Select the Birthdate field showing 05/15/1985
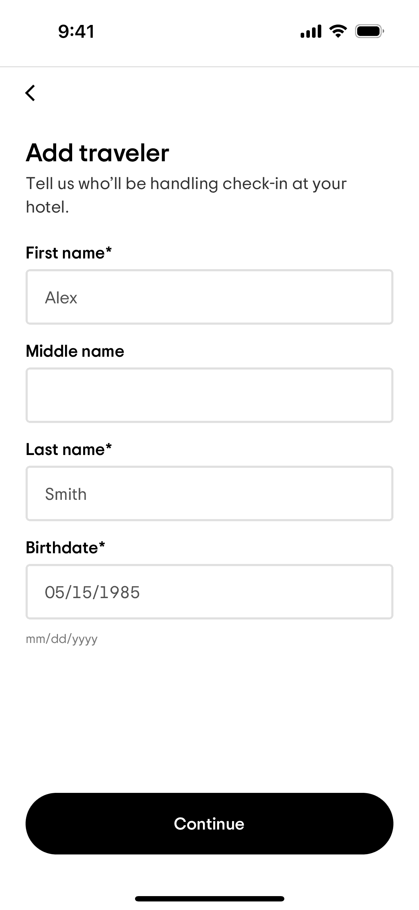The height and width of the screenshot is (910, 419). click(209, 592)
